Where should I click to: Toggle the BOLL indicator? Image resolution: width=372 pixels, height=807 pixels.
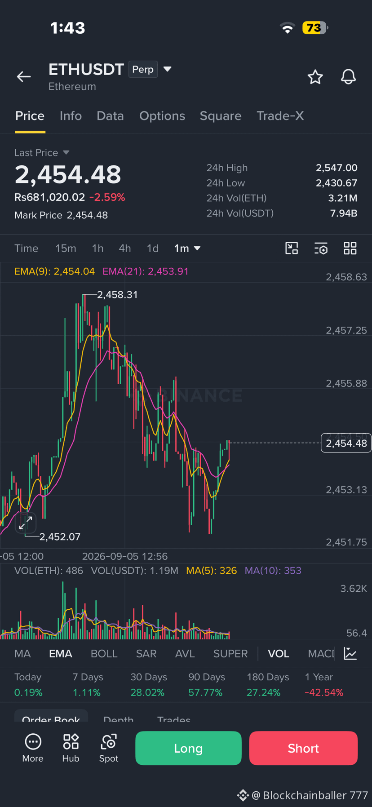[104, 653]
